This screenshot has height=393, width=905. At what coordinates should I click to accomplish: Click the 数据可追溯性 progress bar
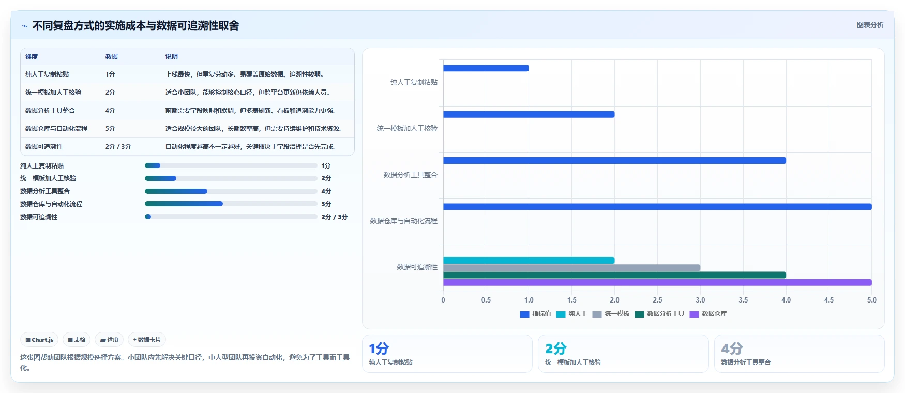coord(231,217)
